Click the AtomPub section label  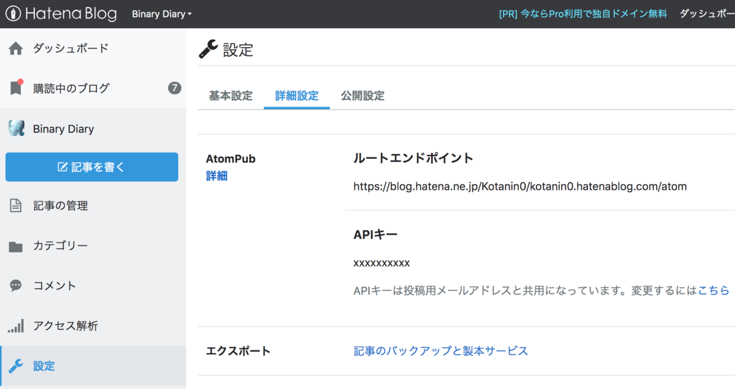pos(231,159)
